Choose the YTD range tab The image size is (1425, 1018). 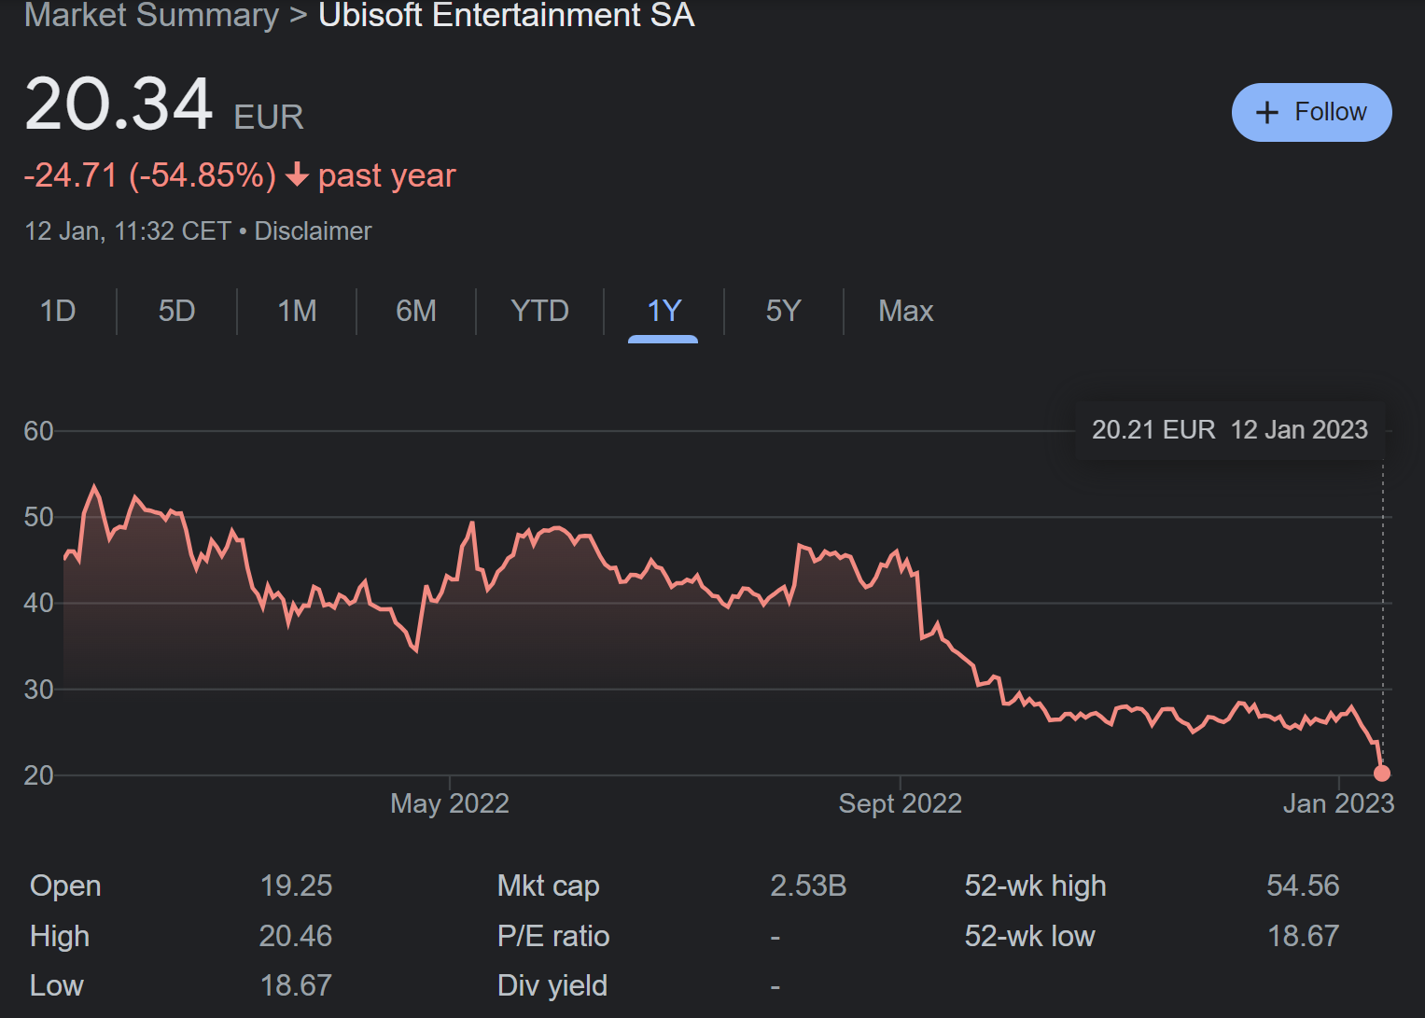click(539, 311)
